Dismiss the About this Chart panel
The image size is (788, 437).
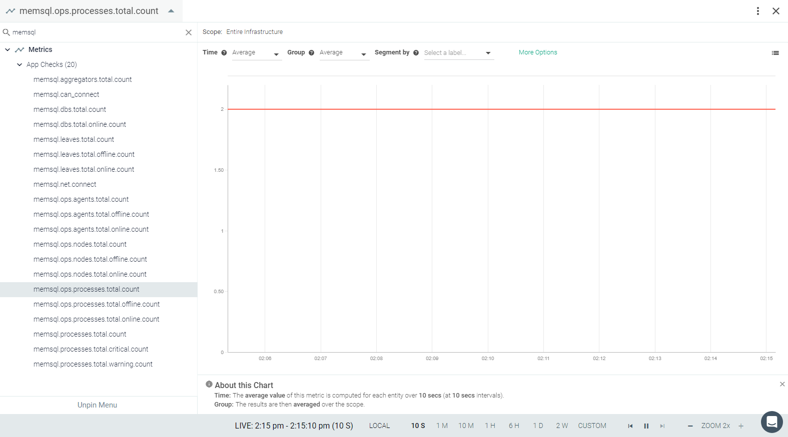(782, 384)
